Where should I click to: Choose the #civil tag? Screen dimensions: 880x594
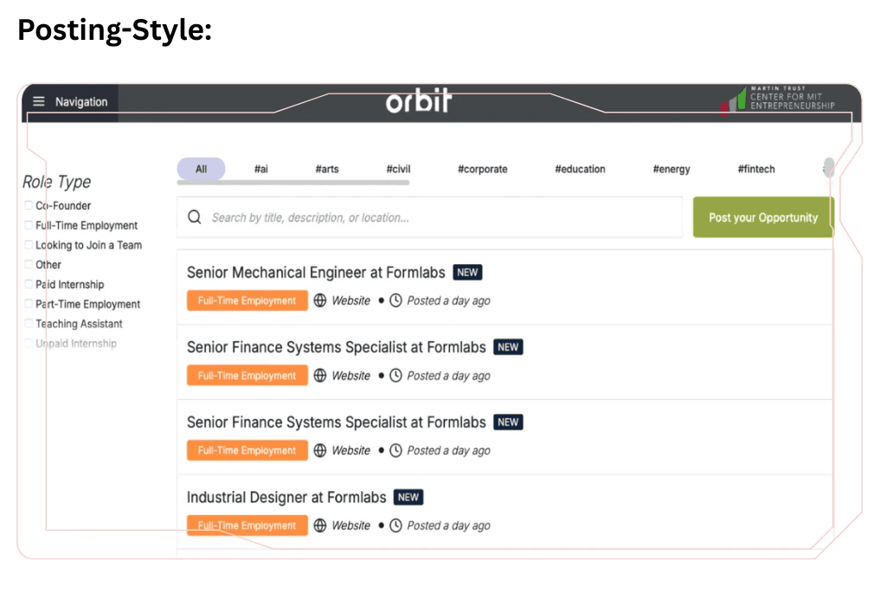coord(399,169)
